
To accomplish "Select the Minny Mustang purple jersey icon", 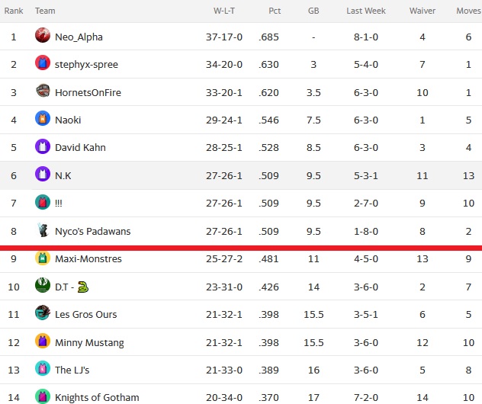I will click(x=43, y=341).
